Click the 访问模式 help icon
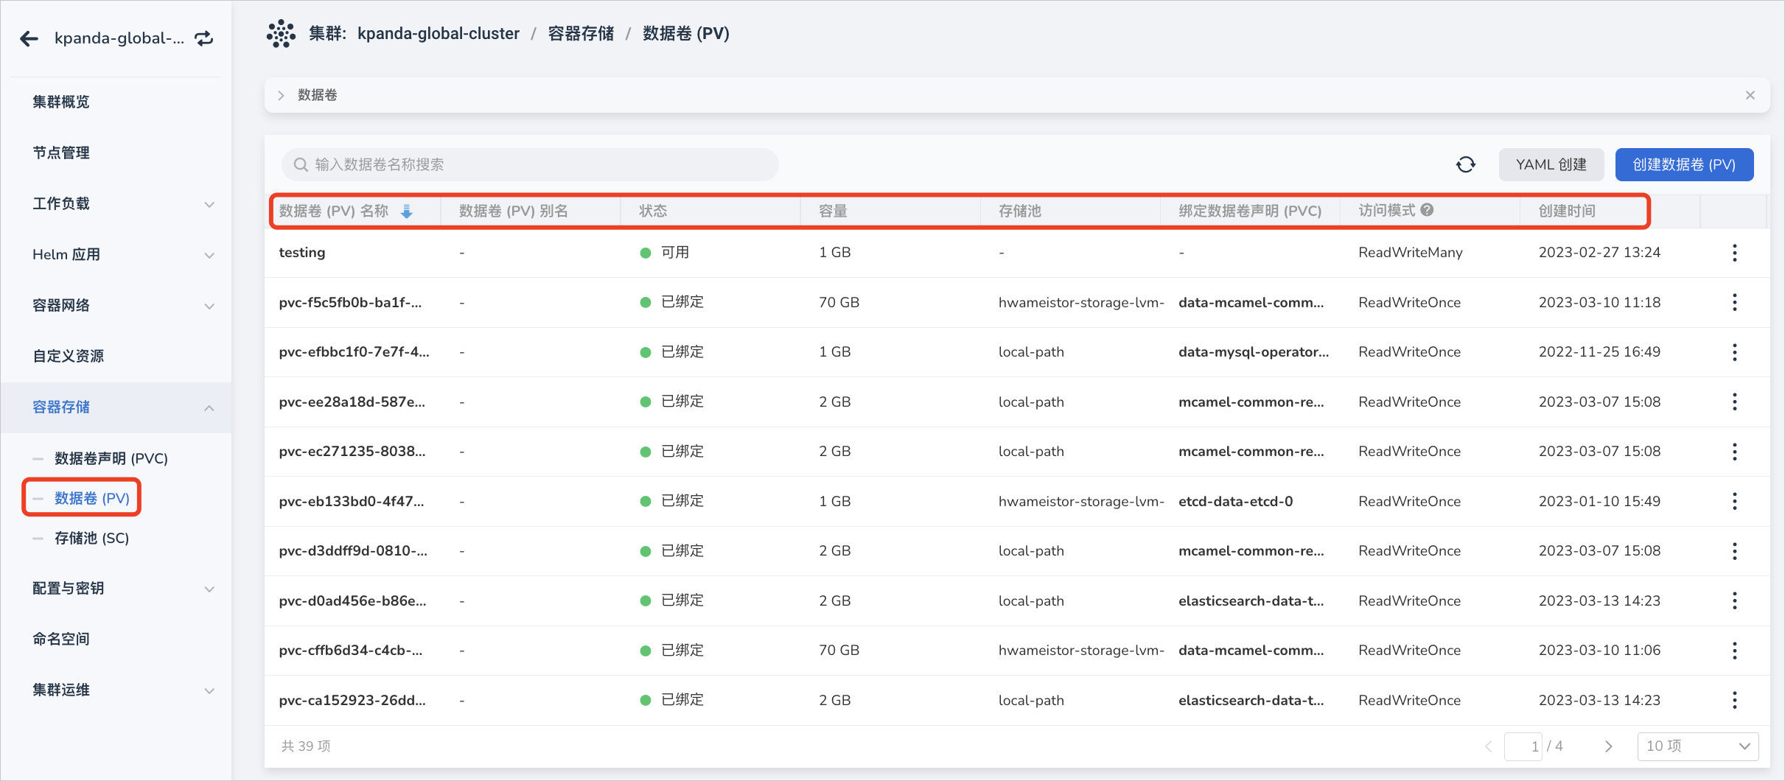The width and height of the screenshot is (1785, 781). tap(1427, 210)
